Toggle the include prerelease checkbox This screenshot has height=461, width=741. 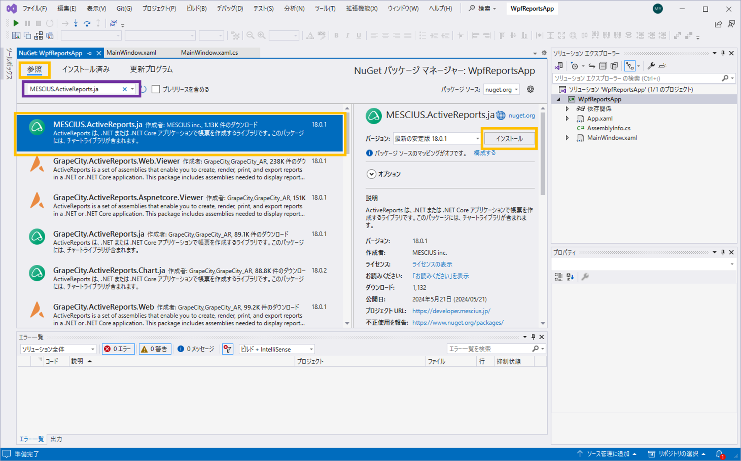point(156,89)
